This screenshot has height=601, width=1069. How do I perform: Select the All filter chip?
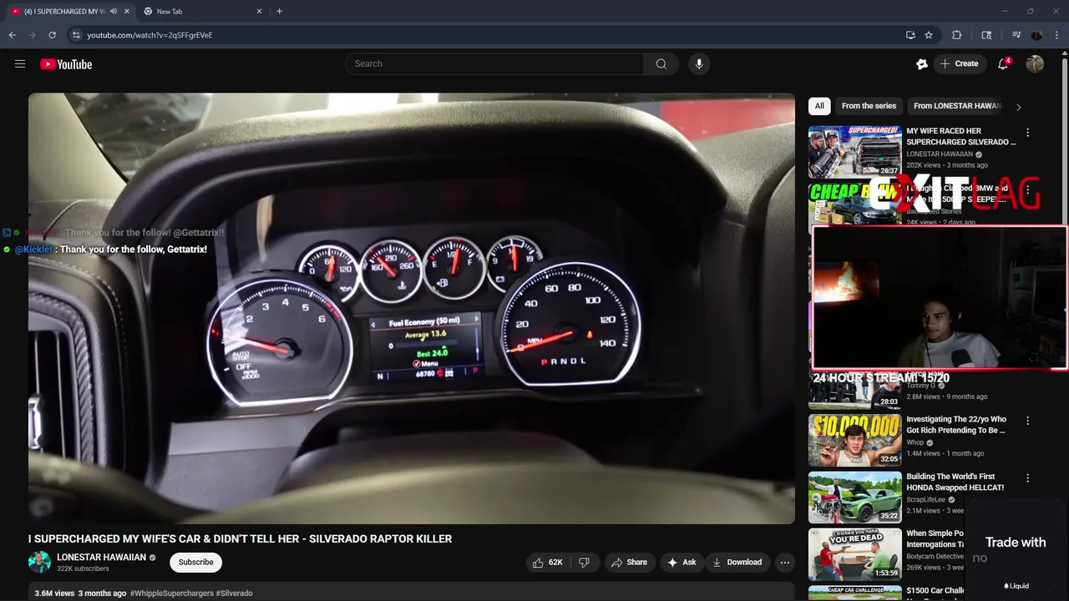point(819,106)
